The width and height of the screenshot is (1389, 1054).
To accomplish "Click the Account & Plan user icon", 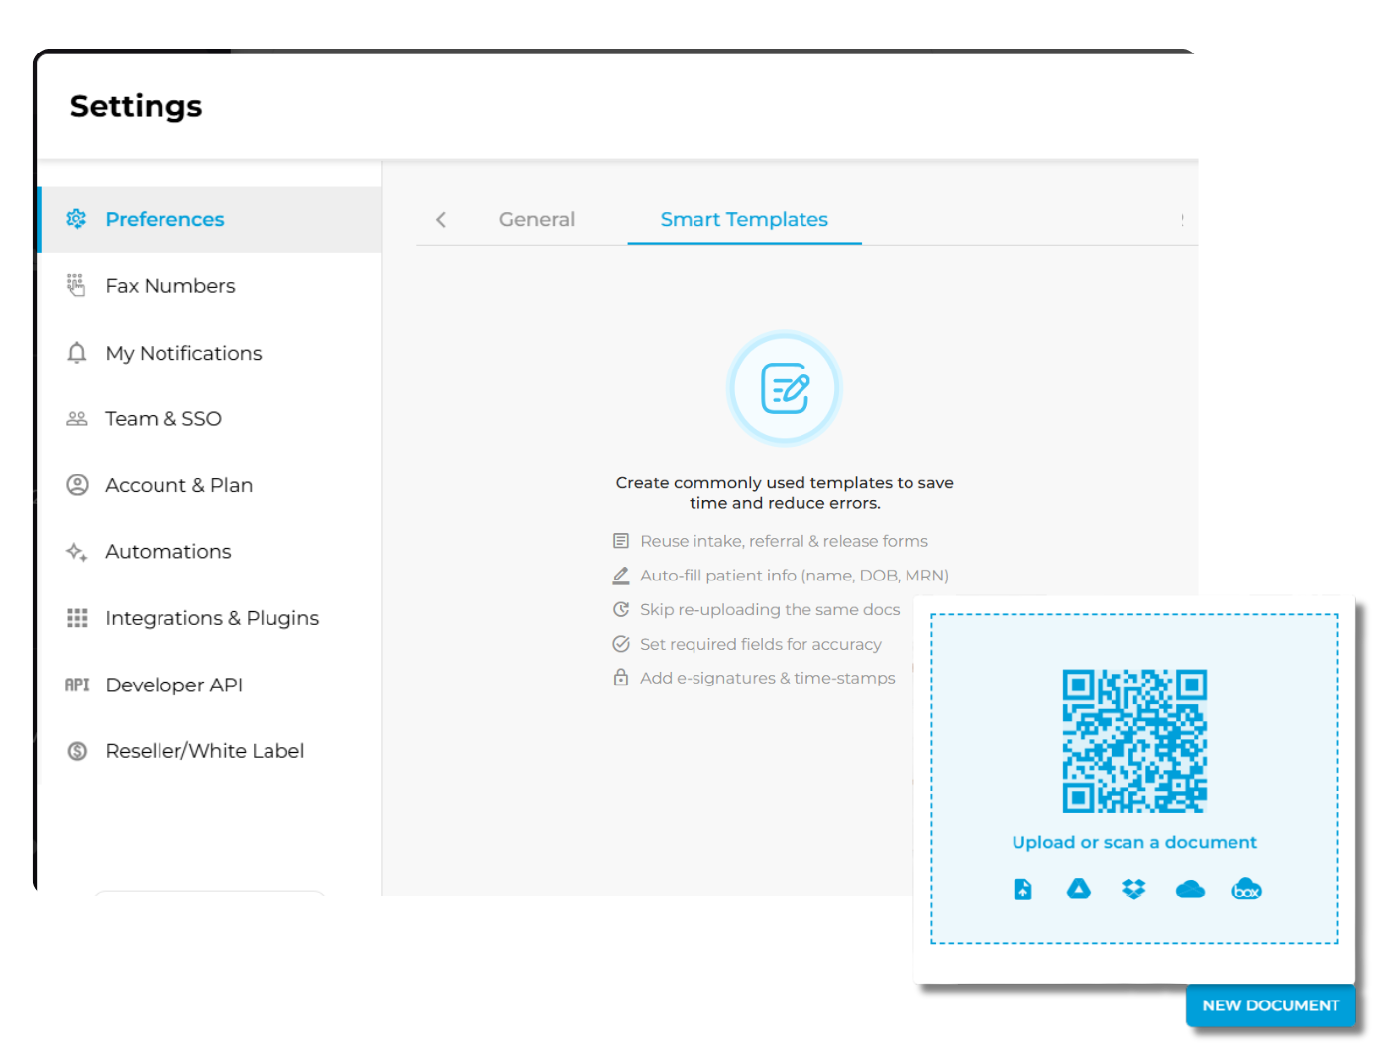I will click(x=77, y=485).
